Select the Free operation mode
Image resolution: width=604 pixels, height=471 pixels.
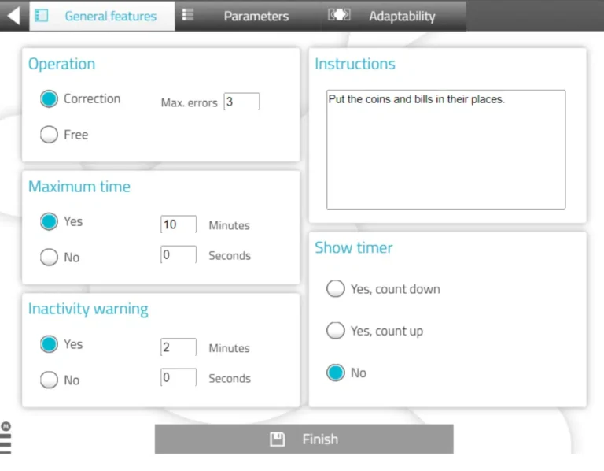49,135
